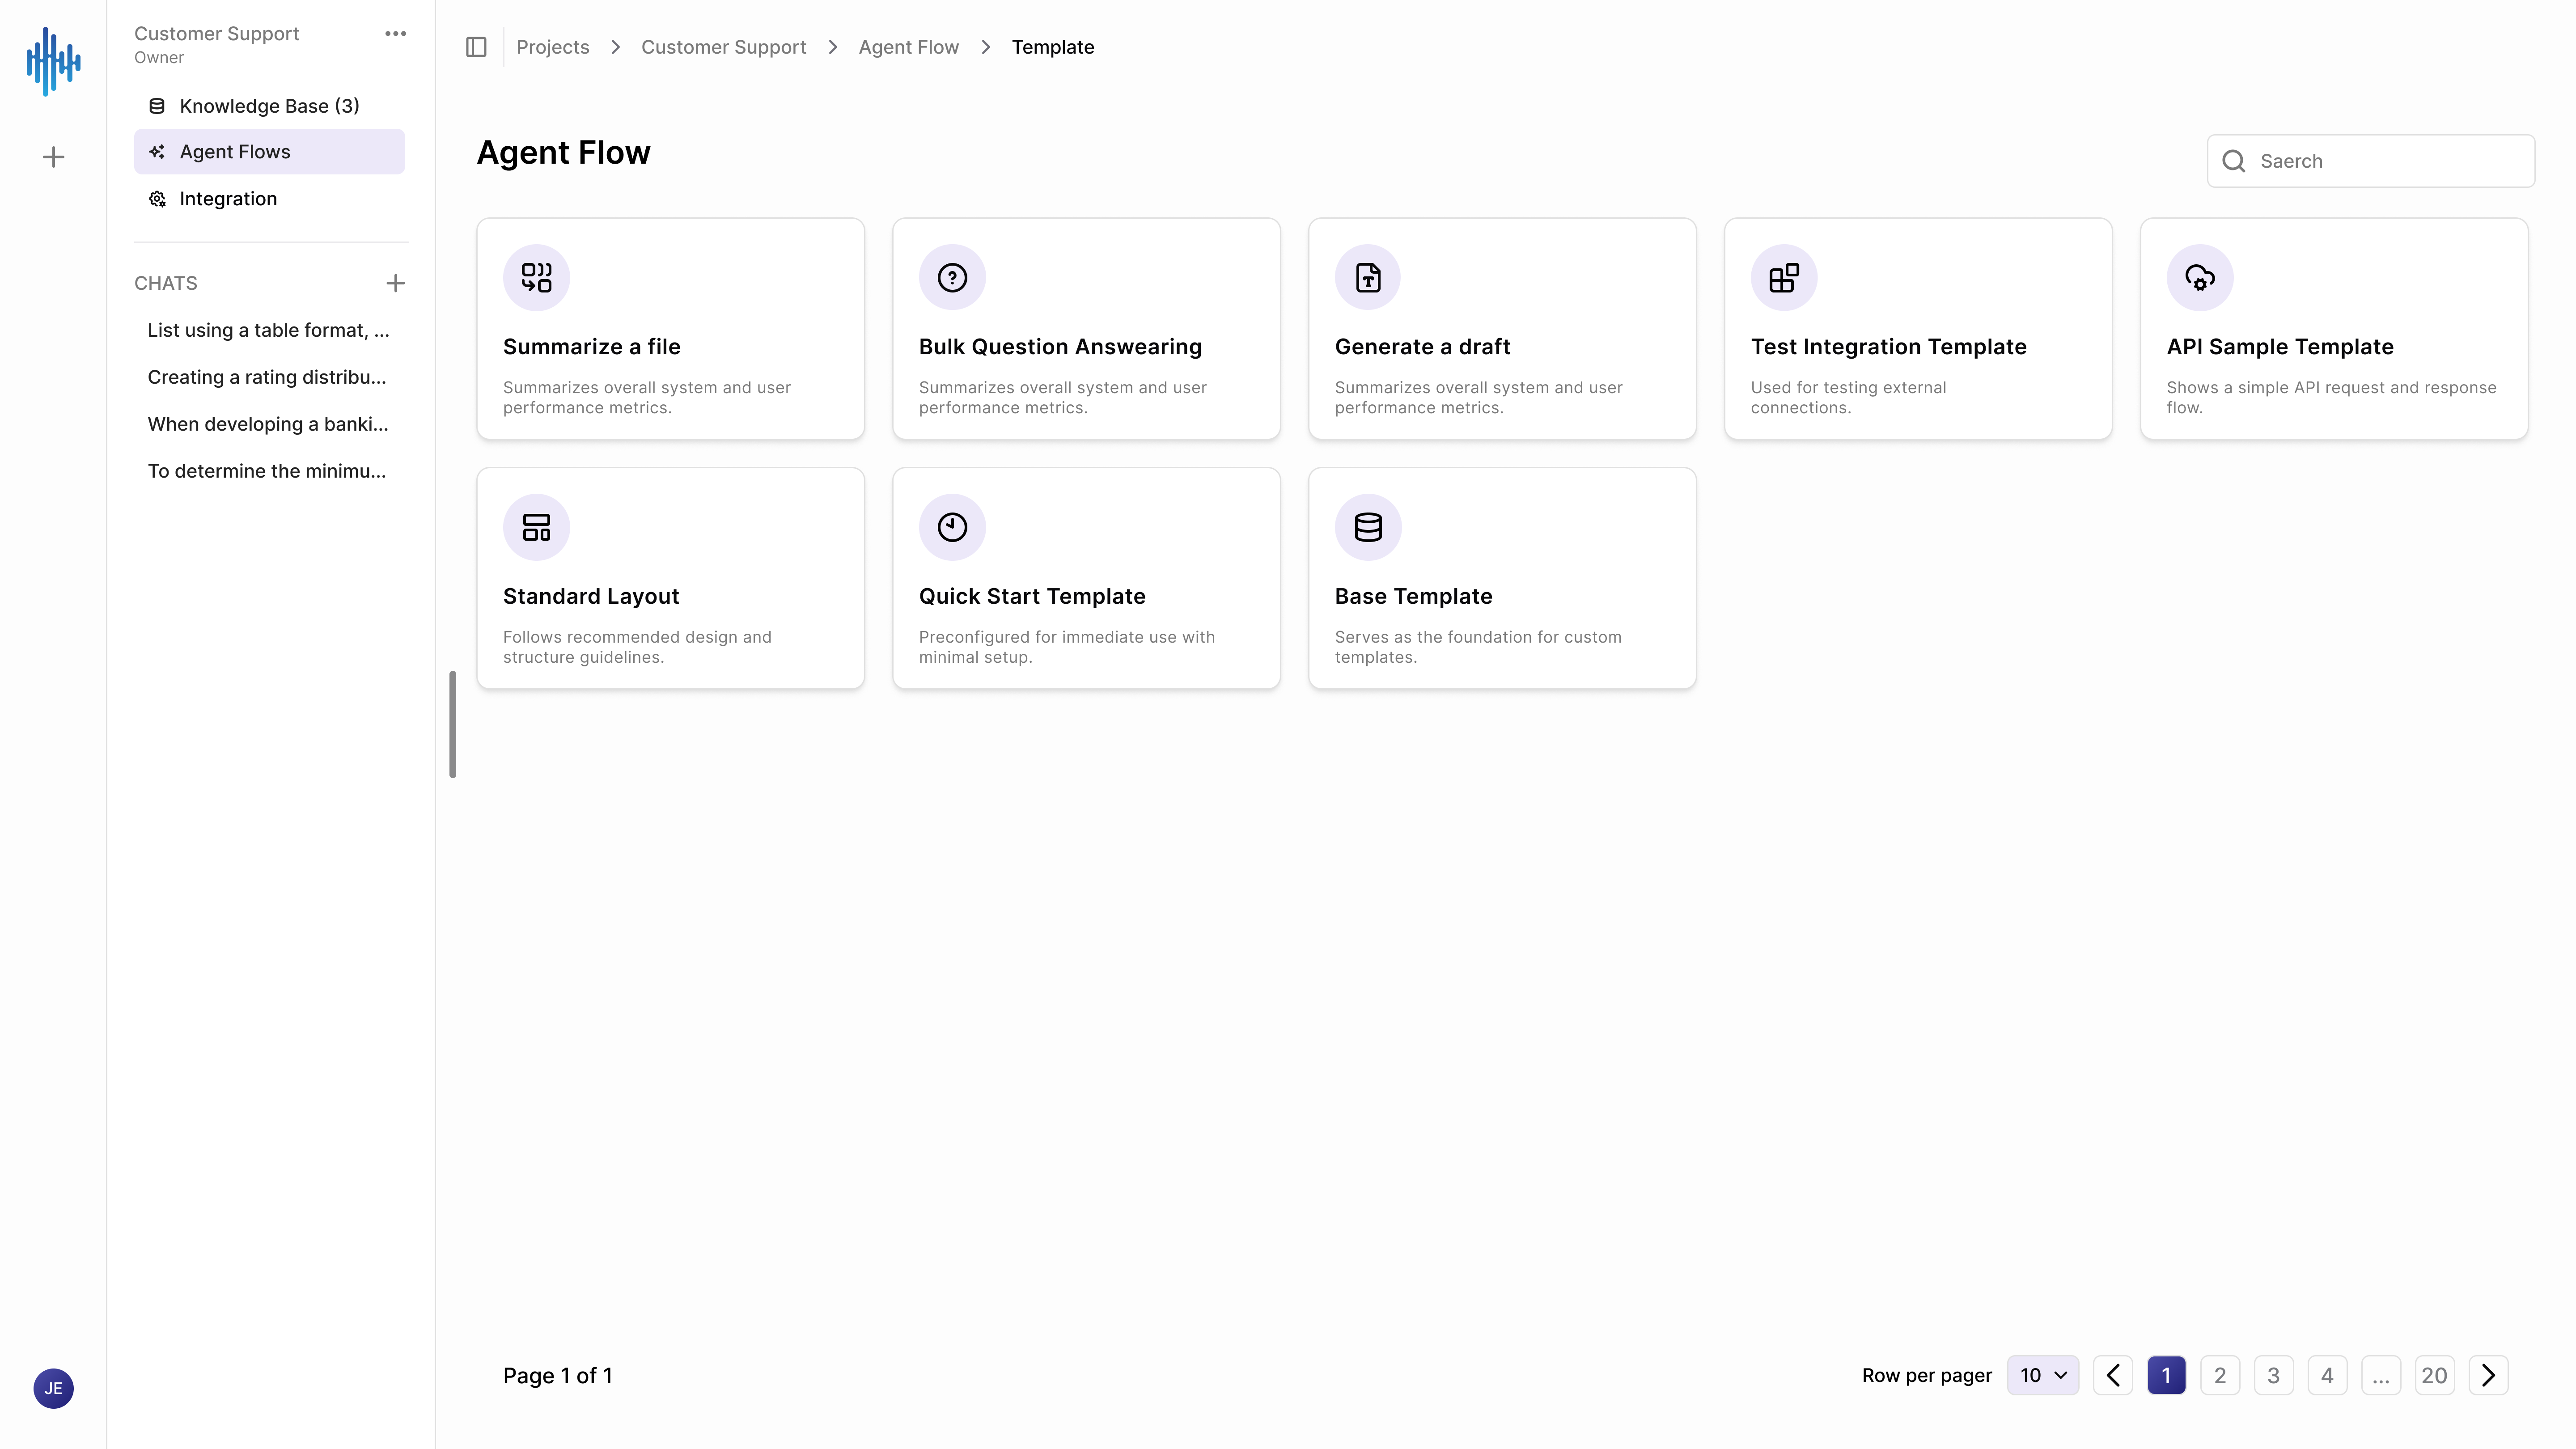Screen dimensions: 2576x1449
Task: Open chat 'To determine the minimu...'
Action: coord(267,471)
